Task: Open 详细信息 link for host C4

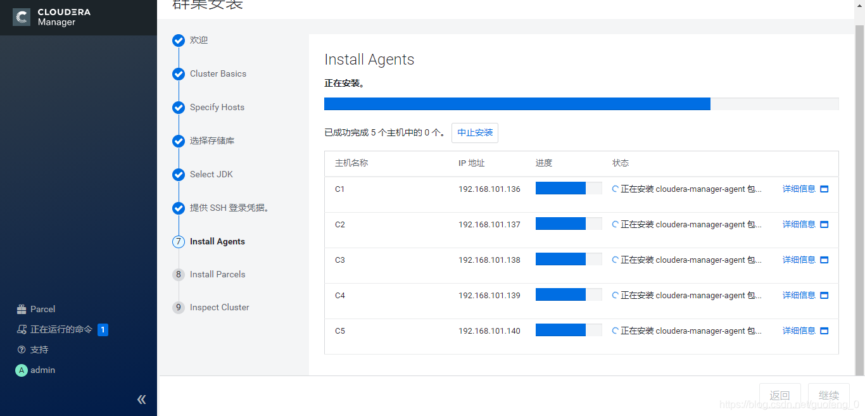Action: (799, 295)
